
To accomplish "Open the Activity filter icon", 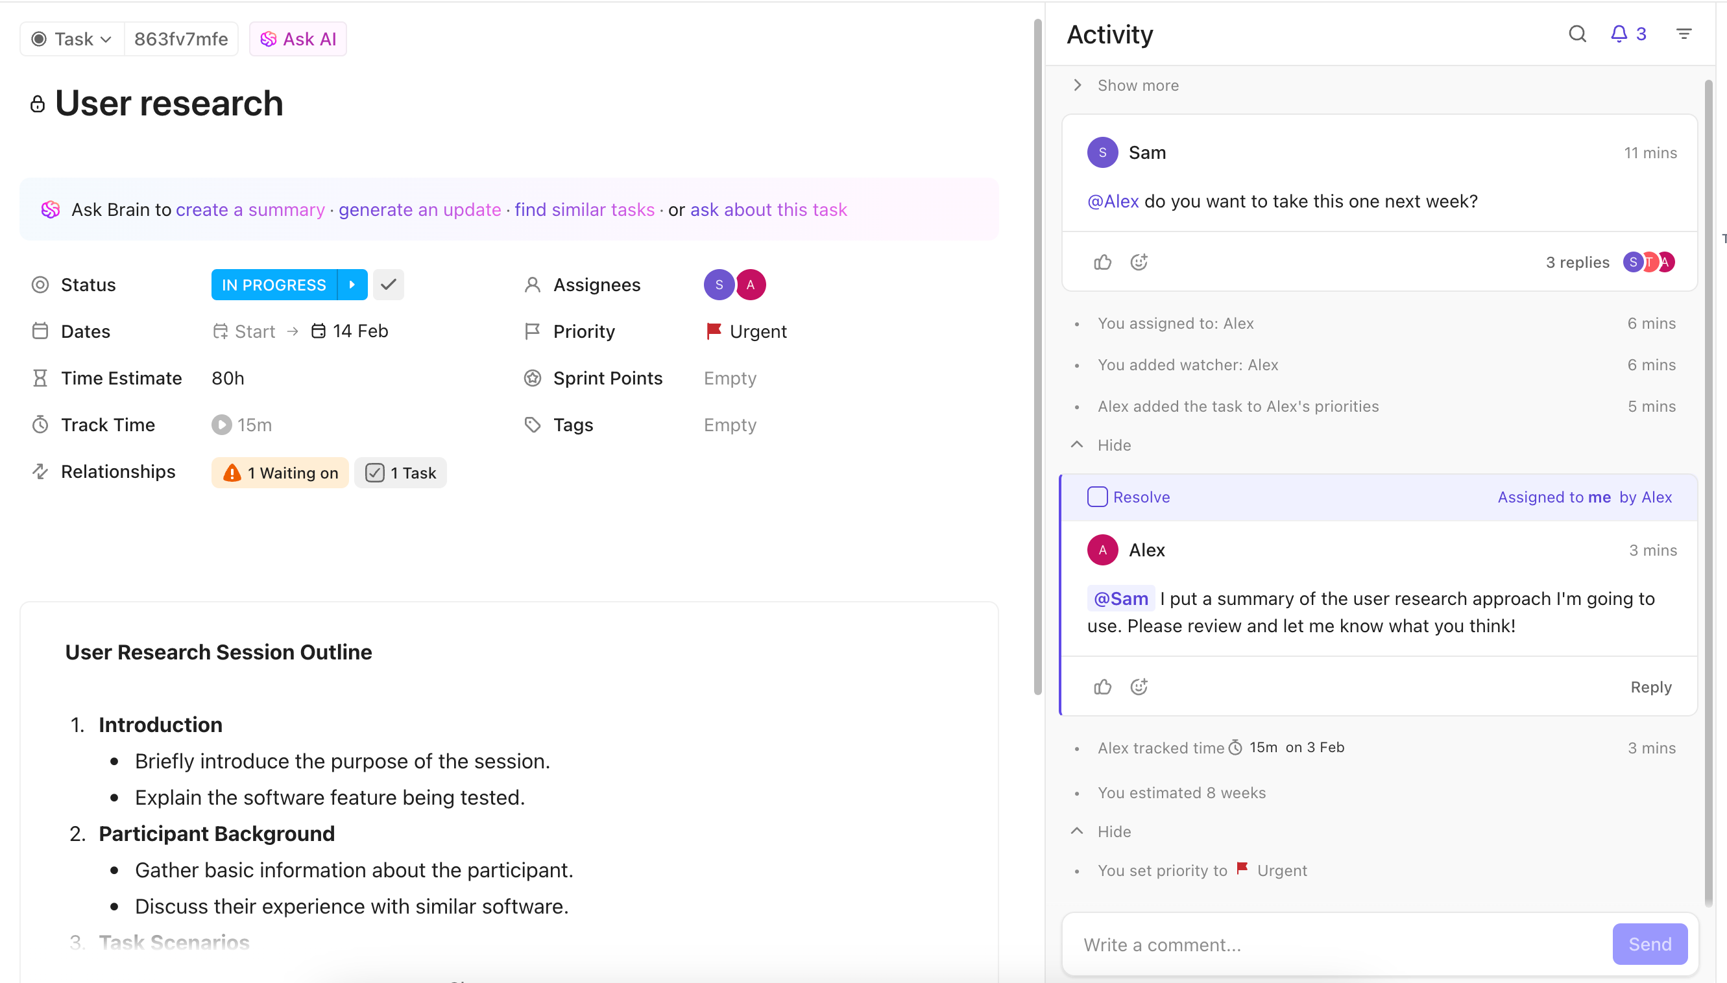I will [1683, 34].
